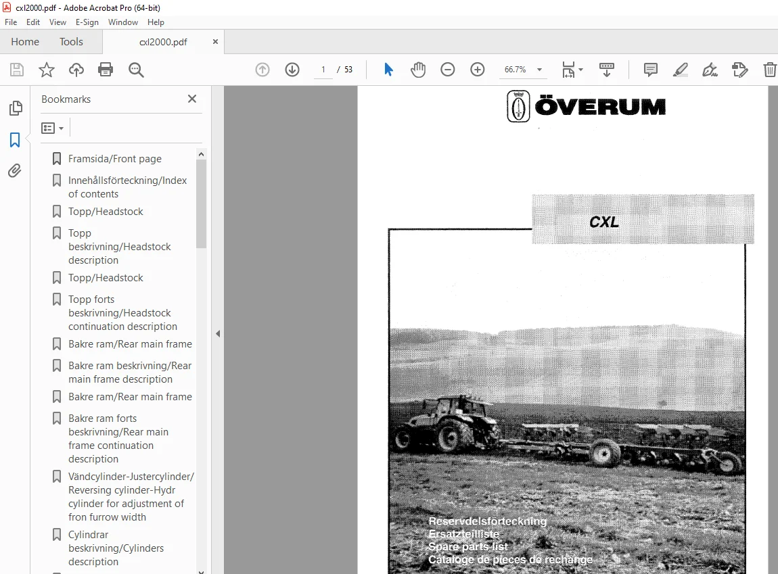
Task: Select the arrow Selection tool
Action: (388, 70)
